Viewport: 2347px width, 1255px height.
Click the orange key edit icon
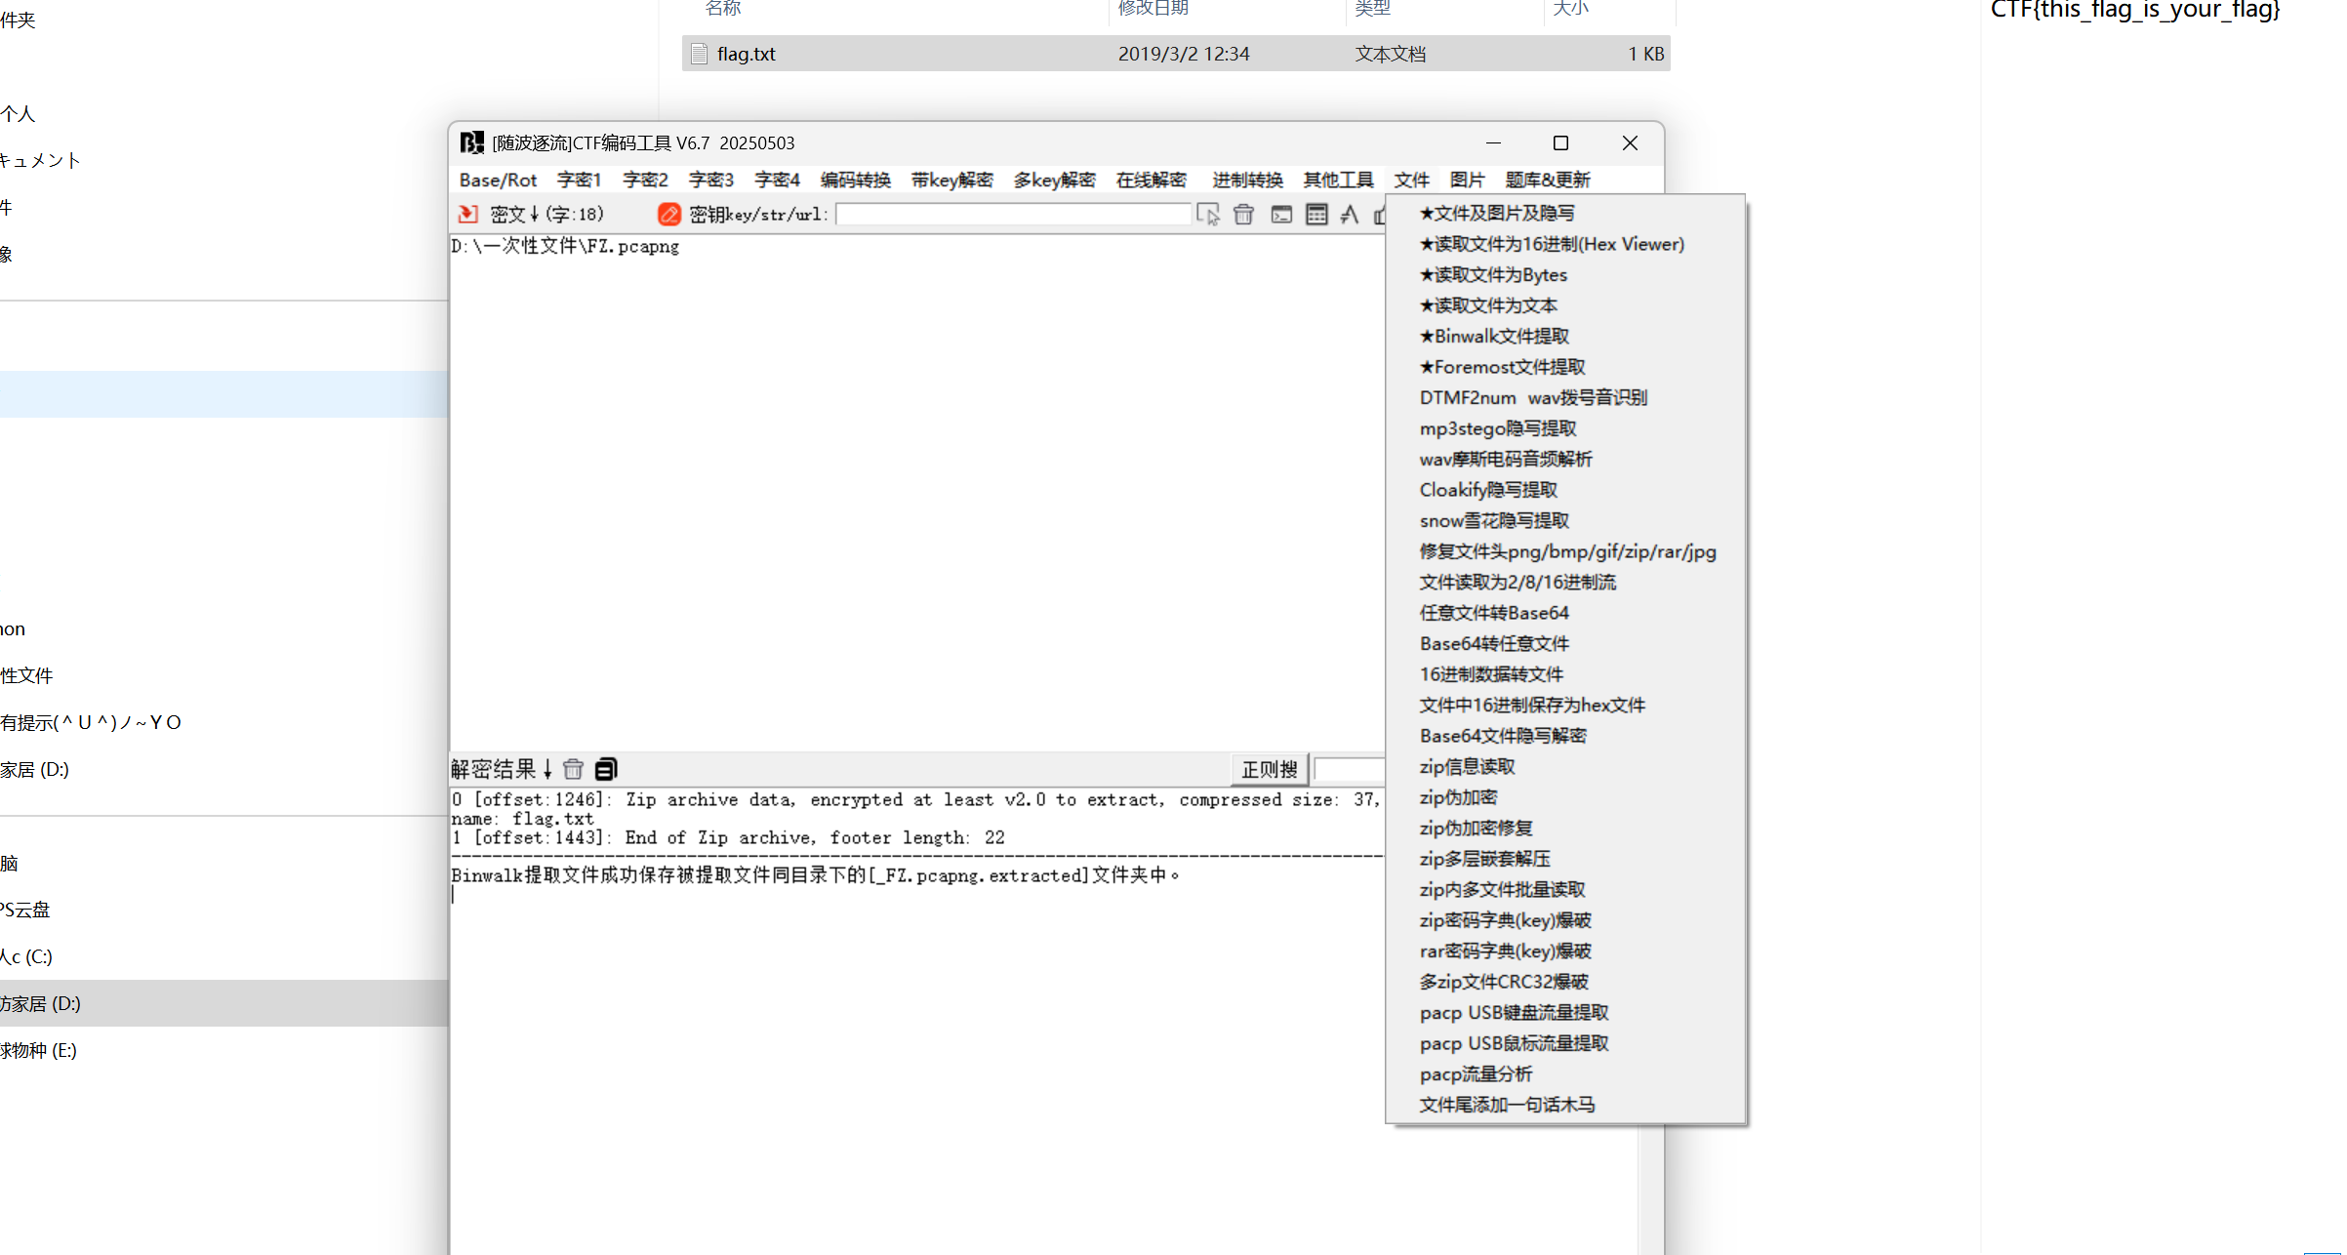pyautogui.click(x=668, y=214)
